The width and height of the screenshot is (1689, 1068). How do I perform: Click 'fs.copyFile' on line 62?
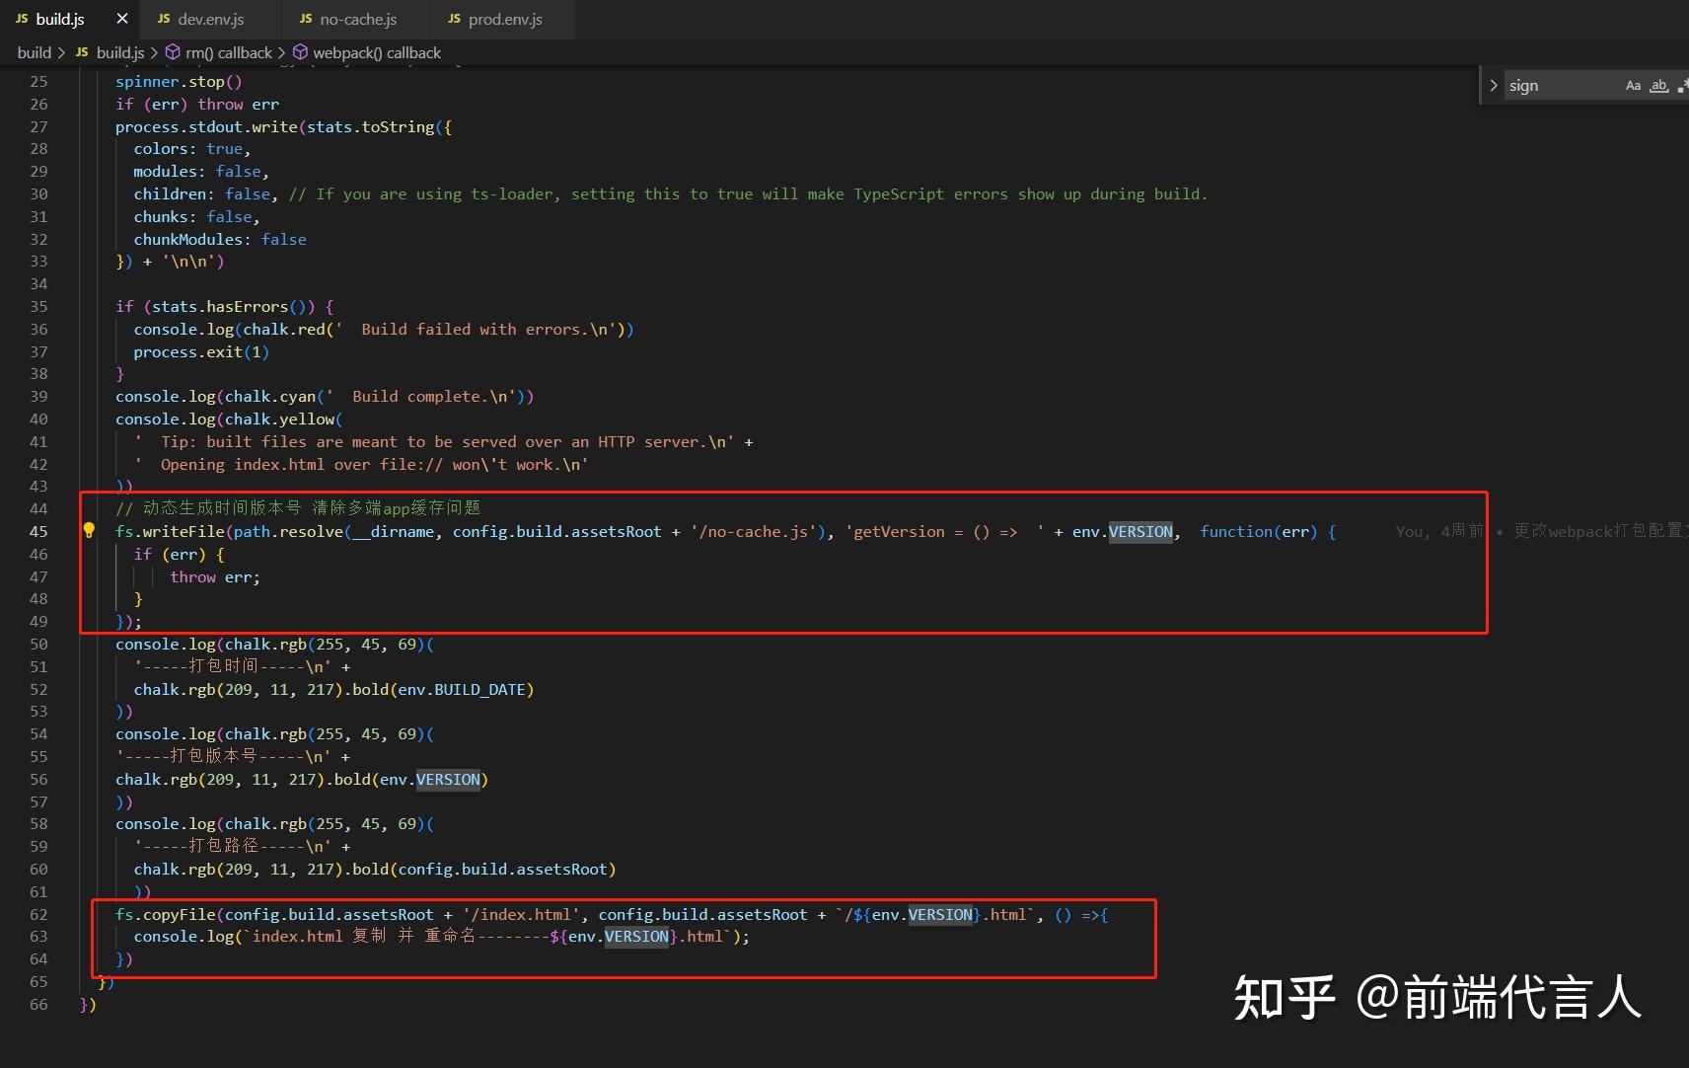click(x=165, y=914)
